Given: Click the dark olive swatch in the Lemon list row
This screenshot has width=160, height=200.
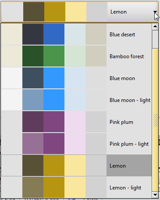Looking at the screenshot, I should pyautogui.click(x=33, y=165).
